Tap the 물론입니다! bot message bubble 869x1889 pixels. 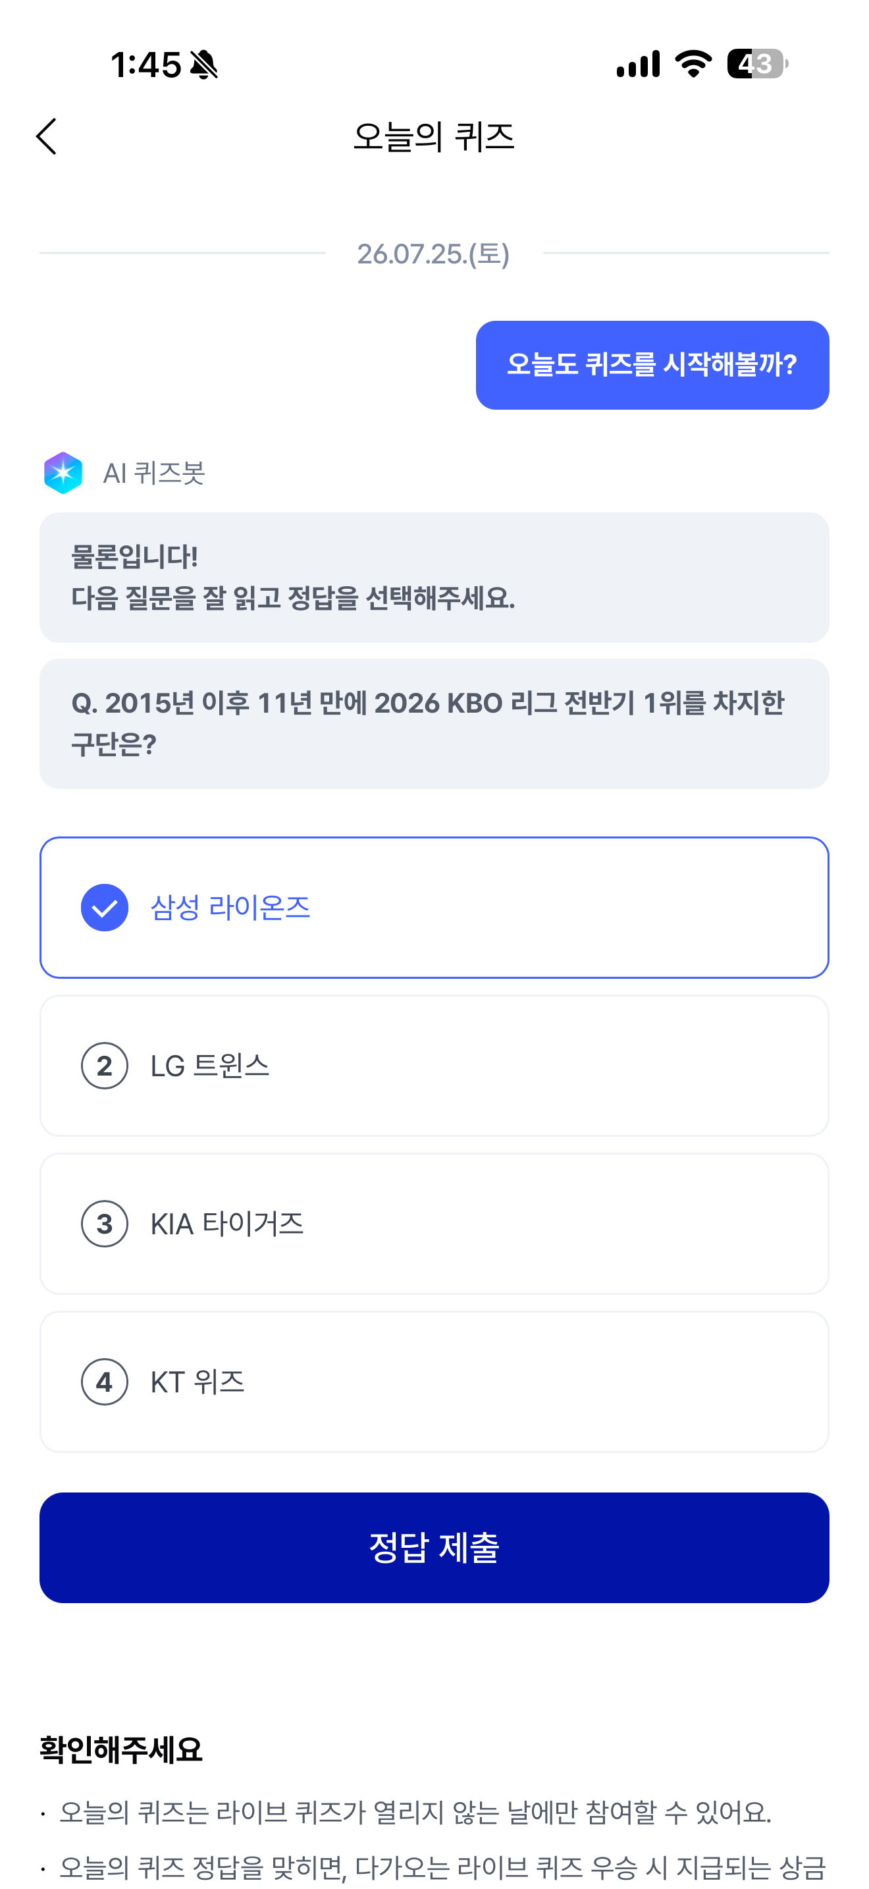coord(434,578)
